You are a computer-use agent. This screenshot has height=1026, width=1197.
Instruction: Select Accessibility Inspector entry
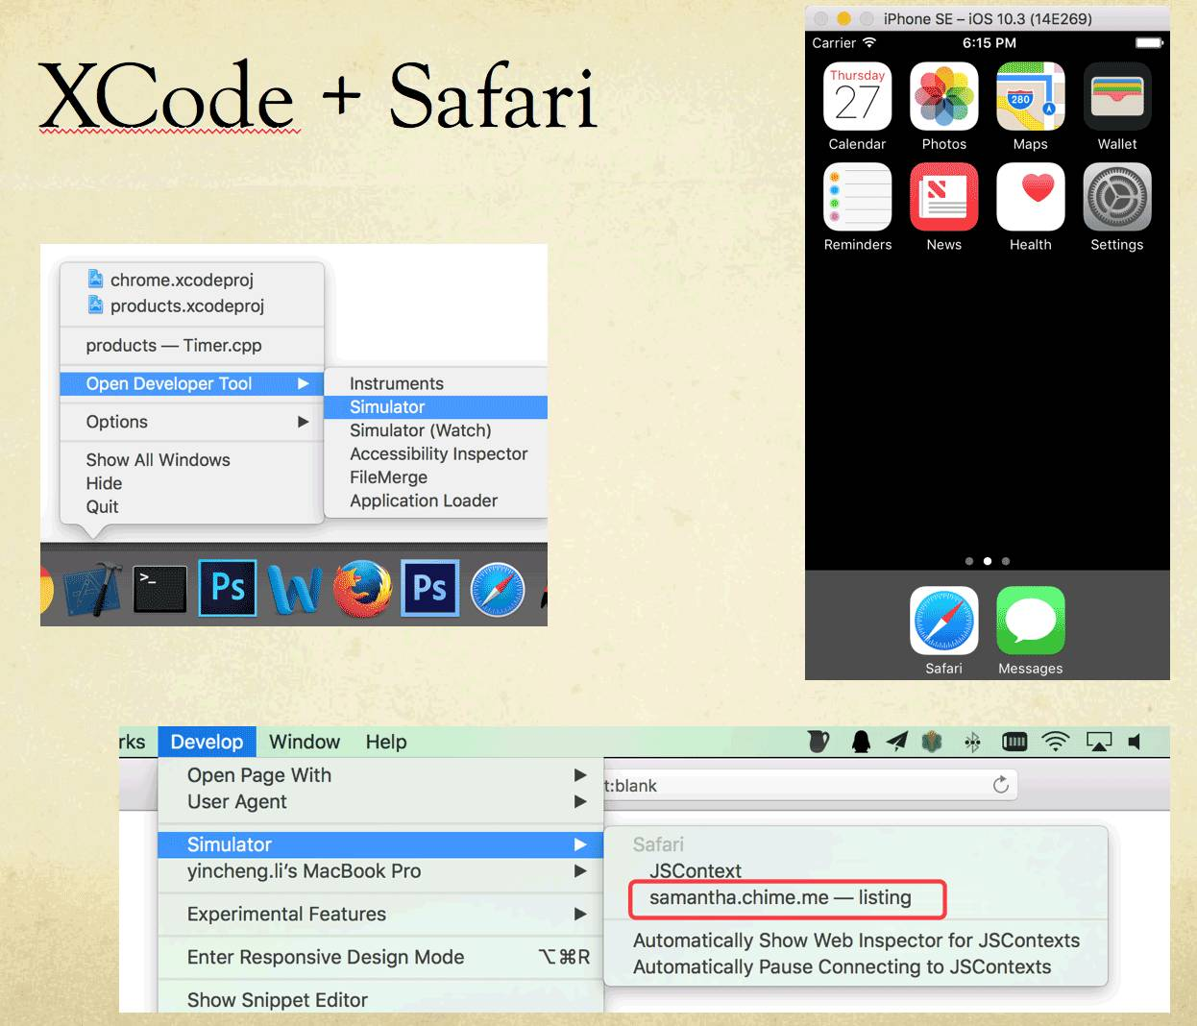pyautogui.click(x=435, y=453)
